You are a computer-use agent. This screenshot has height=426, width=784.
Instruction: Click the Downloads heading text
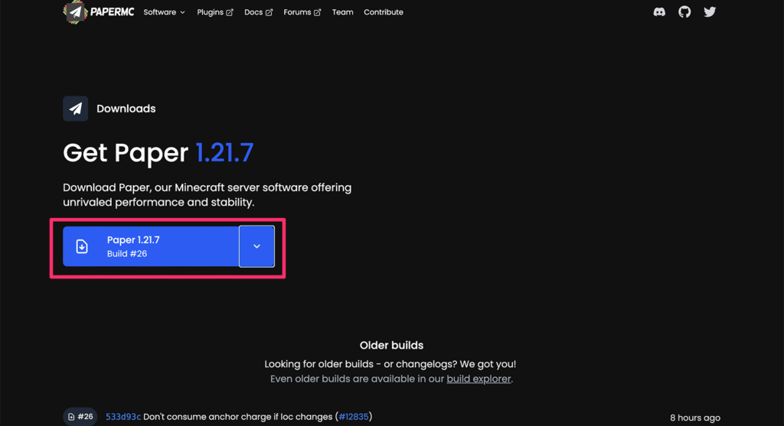[x=126, y=109]
